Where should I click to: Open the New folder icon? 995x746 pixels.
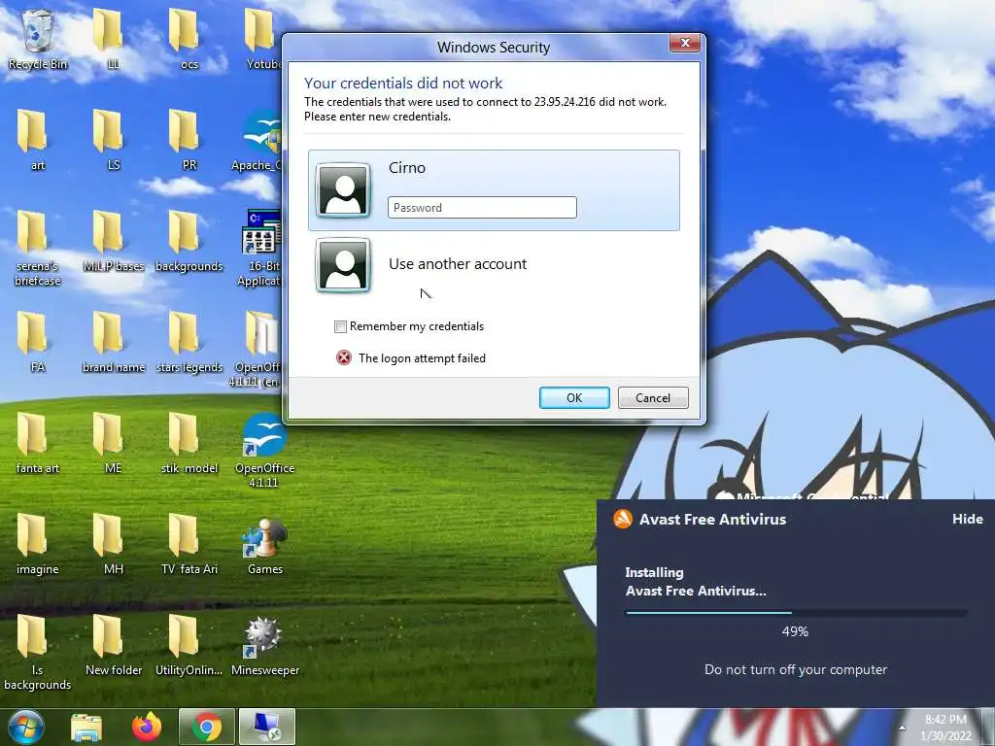(113, 645)
